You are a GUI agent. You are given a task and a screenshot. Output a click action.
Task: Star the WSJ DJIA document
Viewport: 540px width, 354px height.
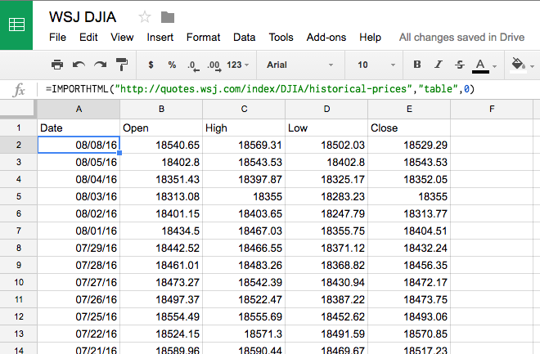[x=145, y=17]
